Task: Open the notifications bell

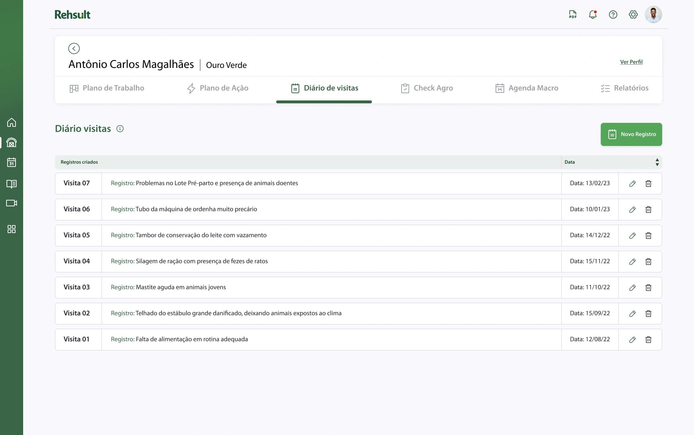Action: pyautogui.click(x=593, y=14)
